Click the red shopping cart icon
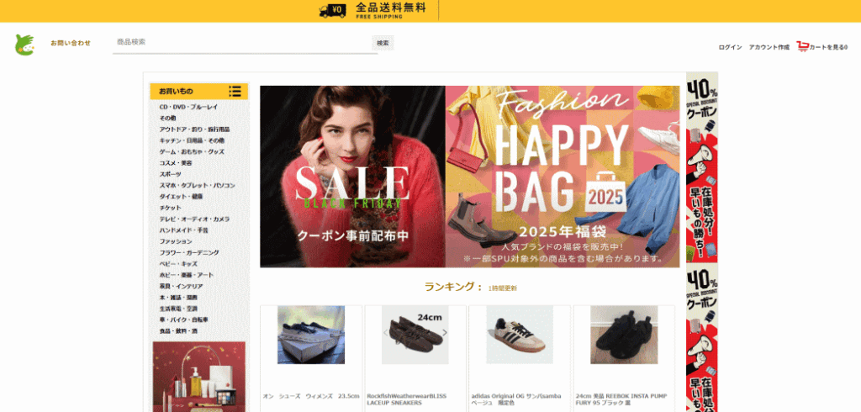This screenshot has height=412, width=861. (802, 46)
